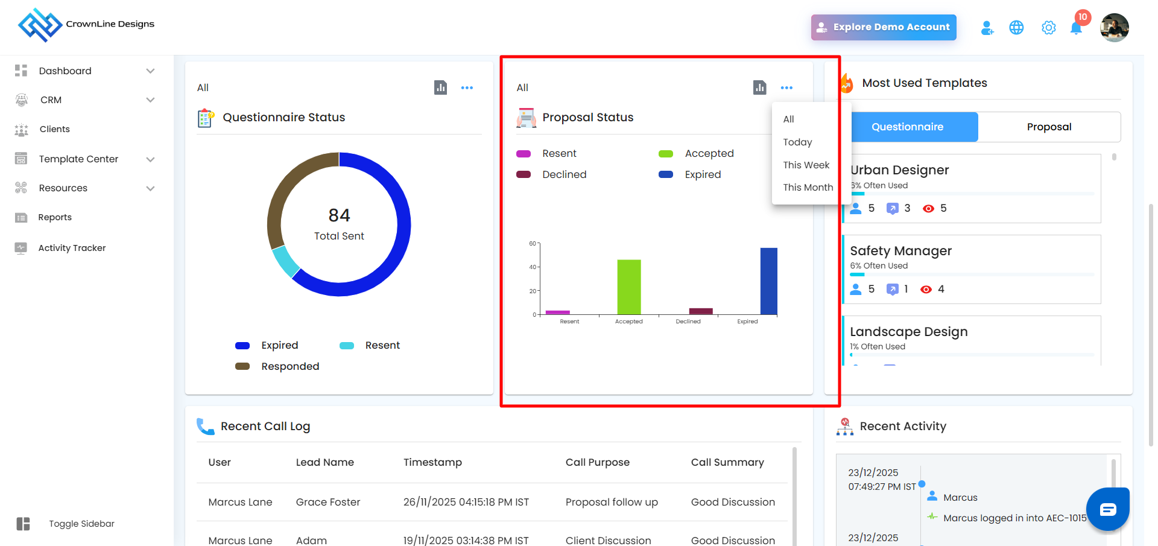Click the CrownLine Designs logo
The image size is (1158, 546).
(86, 25)
